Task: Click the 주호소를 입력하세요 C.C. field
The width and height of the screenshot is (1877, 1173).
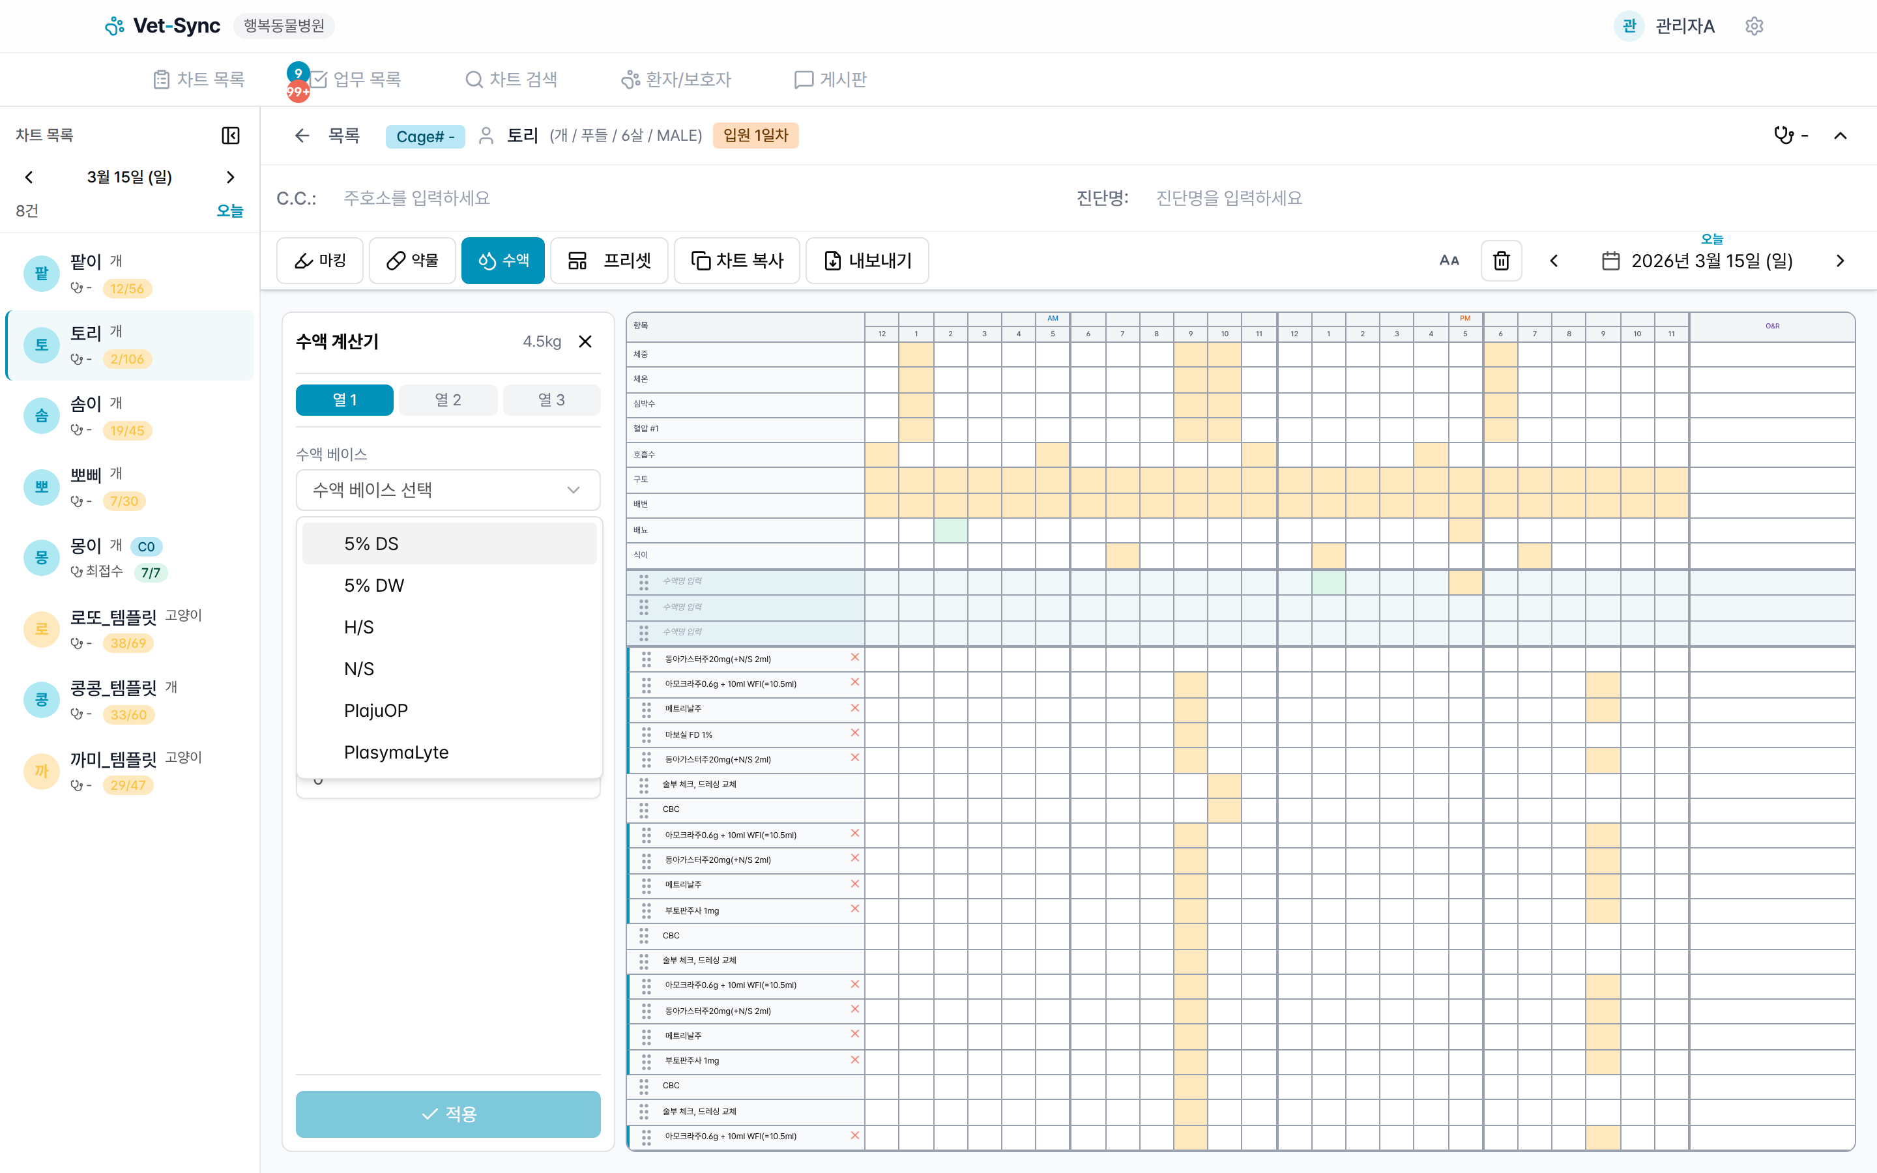Action: tap(416, 198)
